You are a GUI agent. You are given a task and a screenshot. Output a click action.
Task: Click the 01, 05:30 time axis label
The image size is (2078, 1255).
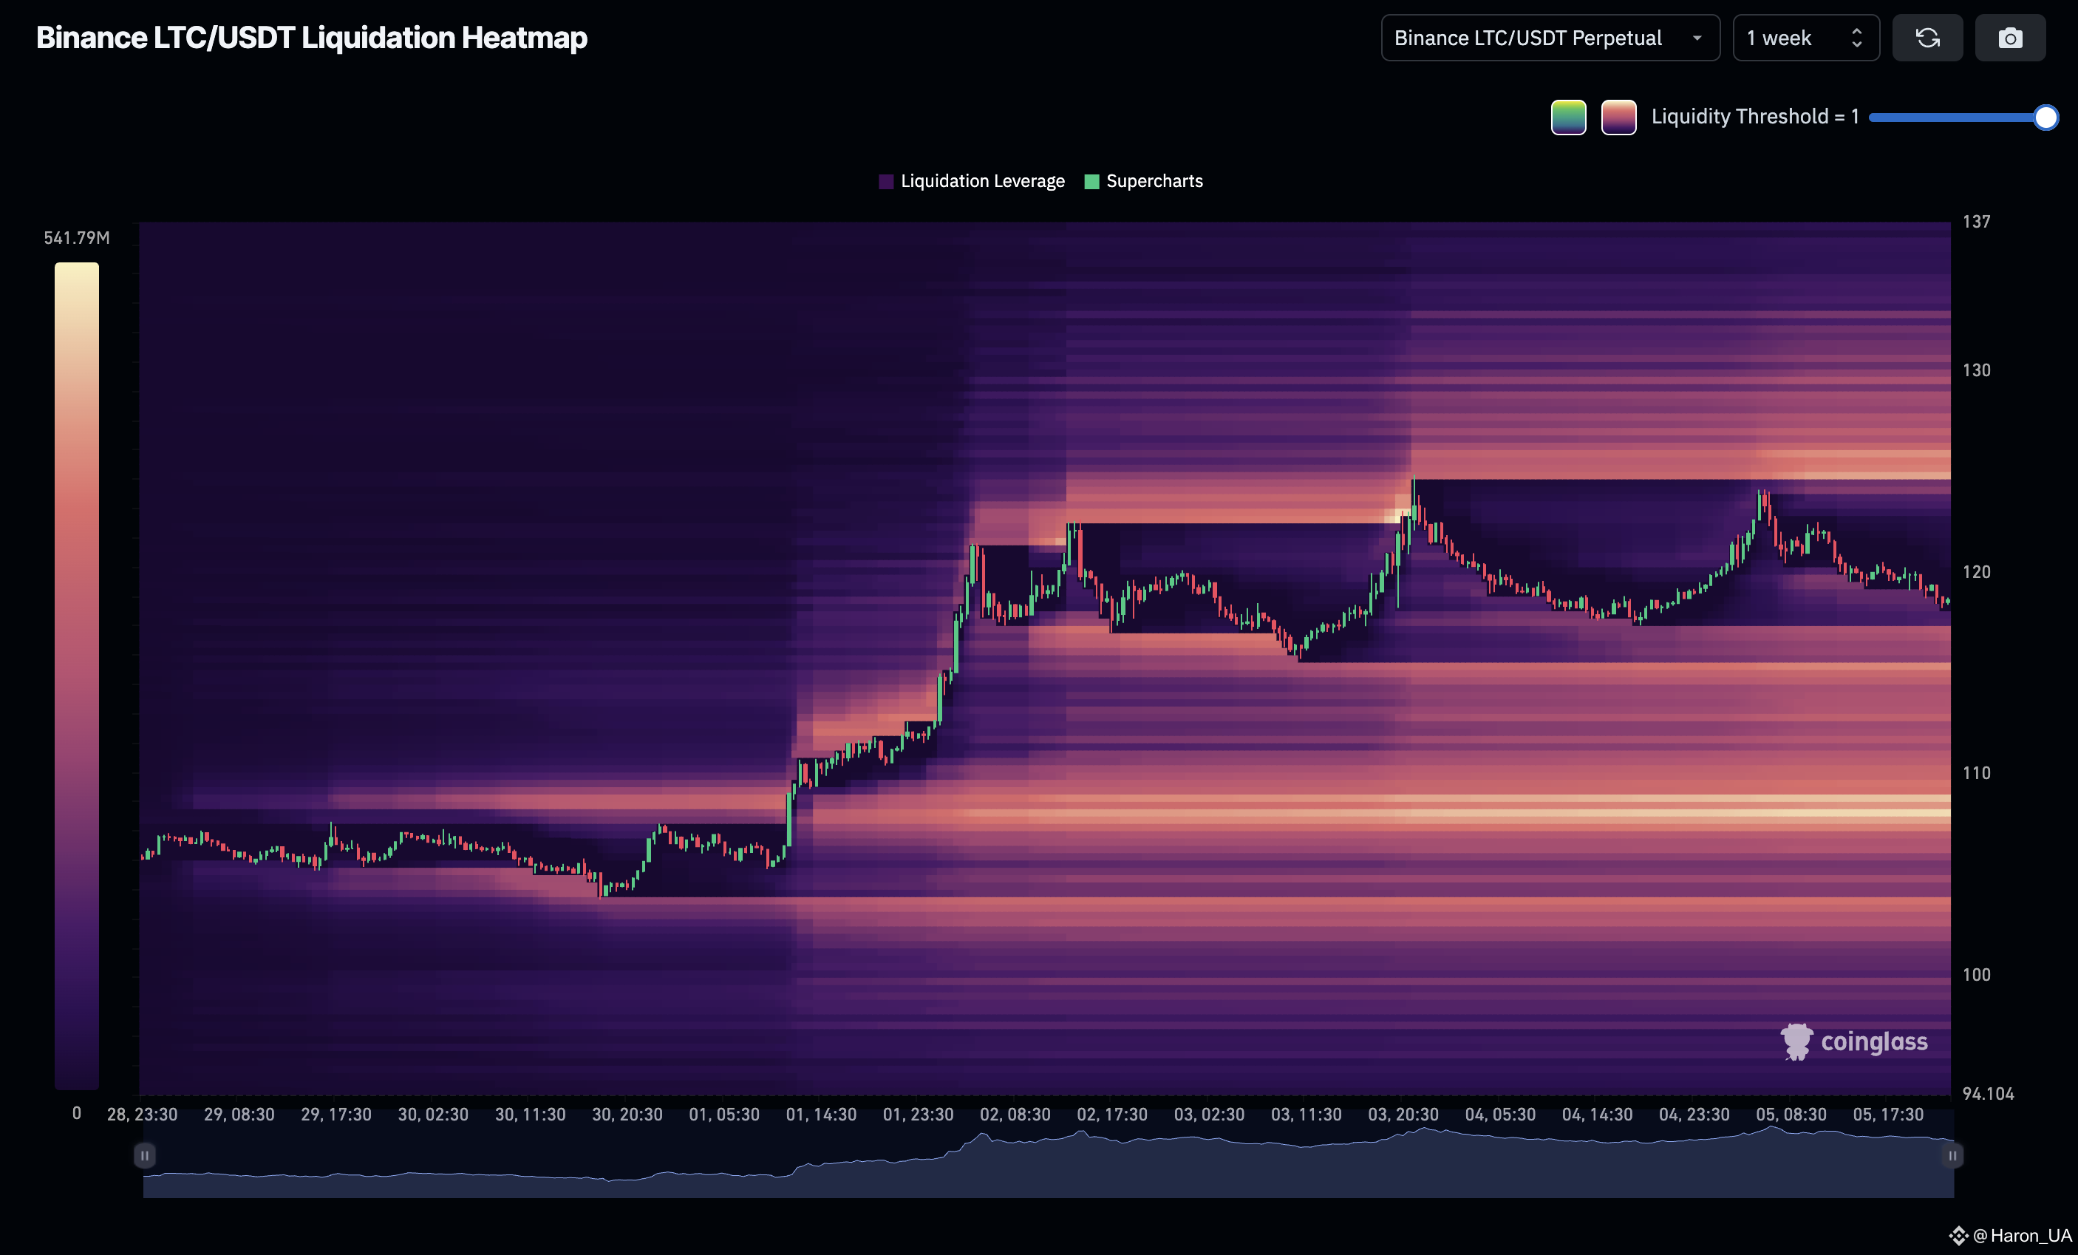click(x=724, y=1115)
